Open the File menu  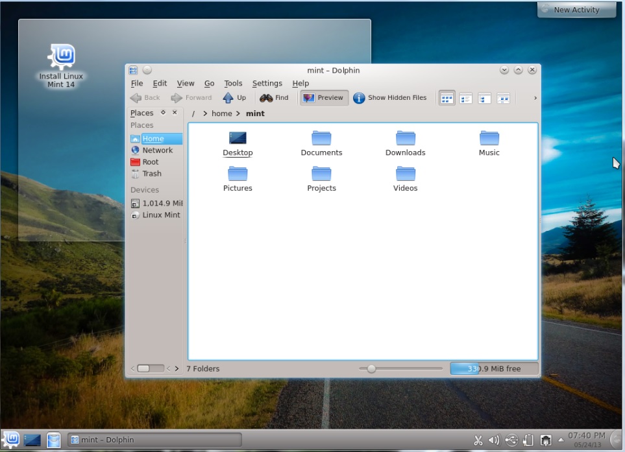point(137,83)
